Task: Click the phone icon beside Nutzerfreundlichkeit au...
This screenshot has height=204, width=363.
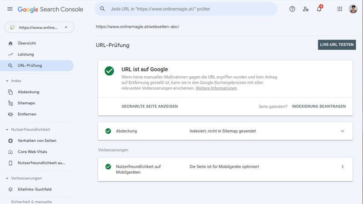Action: click(10, 163)
